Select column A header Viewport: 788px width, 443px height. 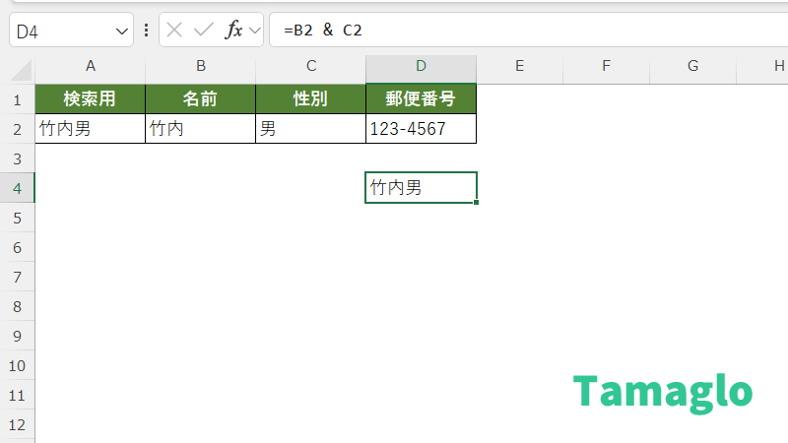(91, 66)
